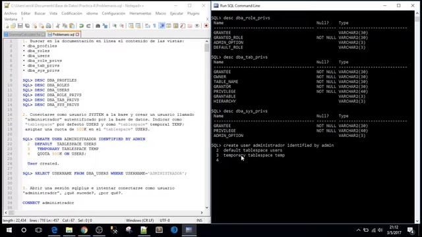Open the Plugins menu

193,13
